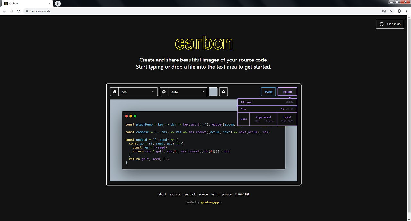Click the GitHub logo on Sign in/up

[x=381, y=24]
